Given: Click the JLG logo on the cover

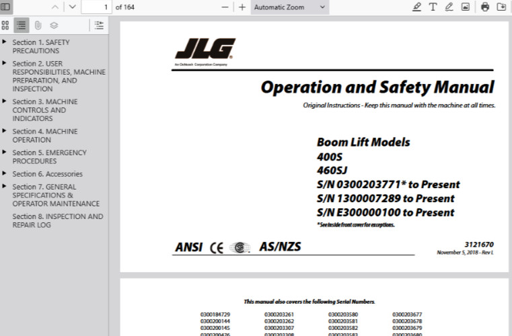Looking at the screenshot, I should (x=205, y=52).
